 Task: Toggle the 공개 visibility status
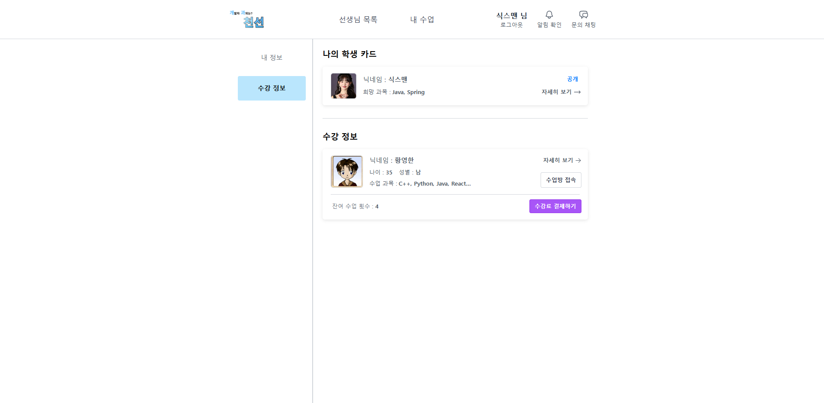(x=572, y=79)
